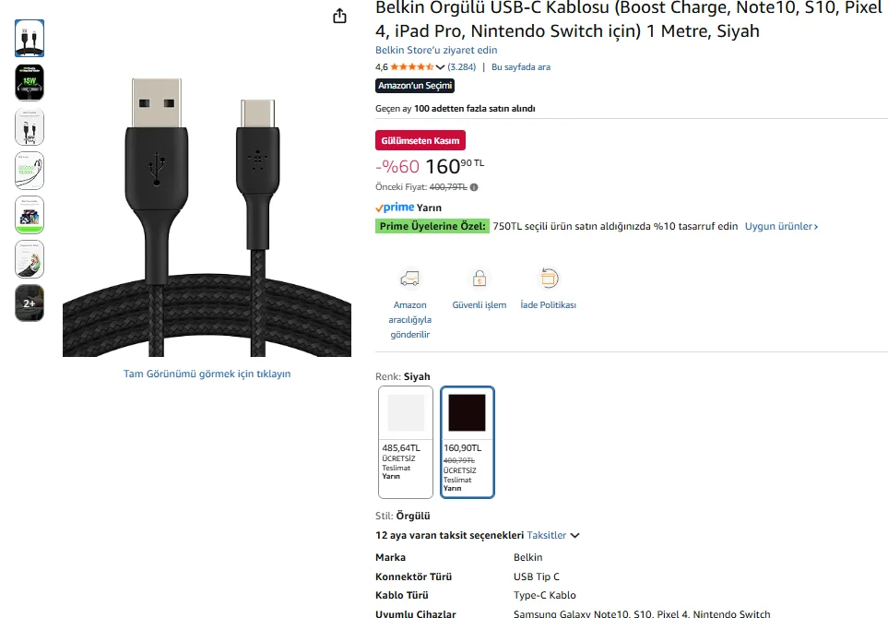
Task: Open the Uygun ürünler link
Action: (x=781, y=226)
